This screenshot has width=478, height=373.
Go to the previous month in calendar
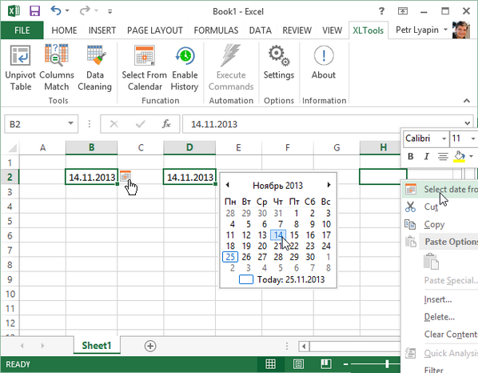point(228,185)
